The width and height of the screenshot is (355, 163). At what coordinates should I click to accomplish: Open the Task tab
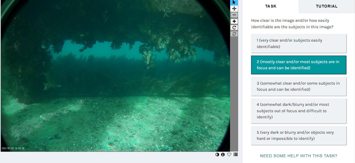click(x=271, y=6)
